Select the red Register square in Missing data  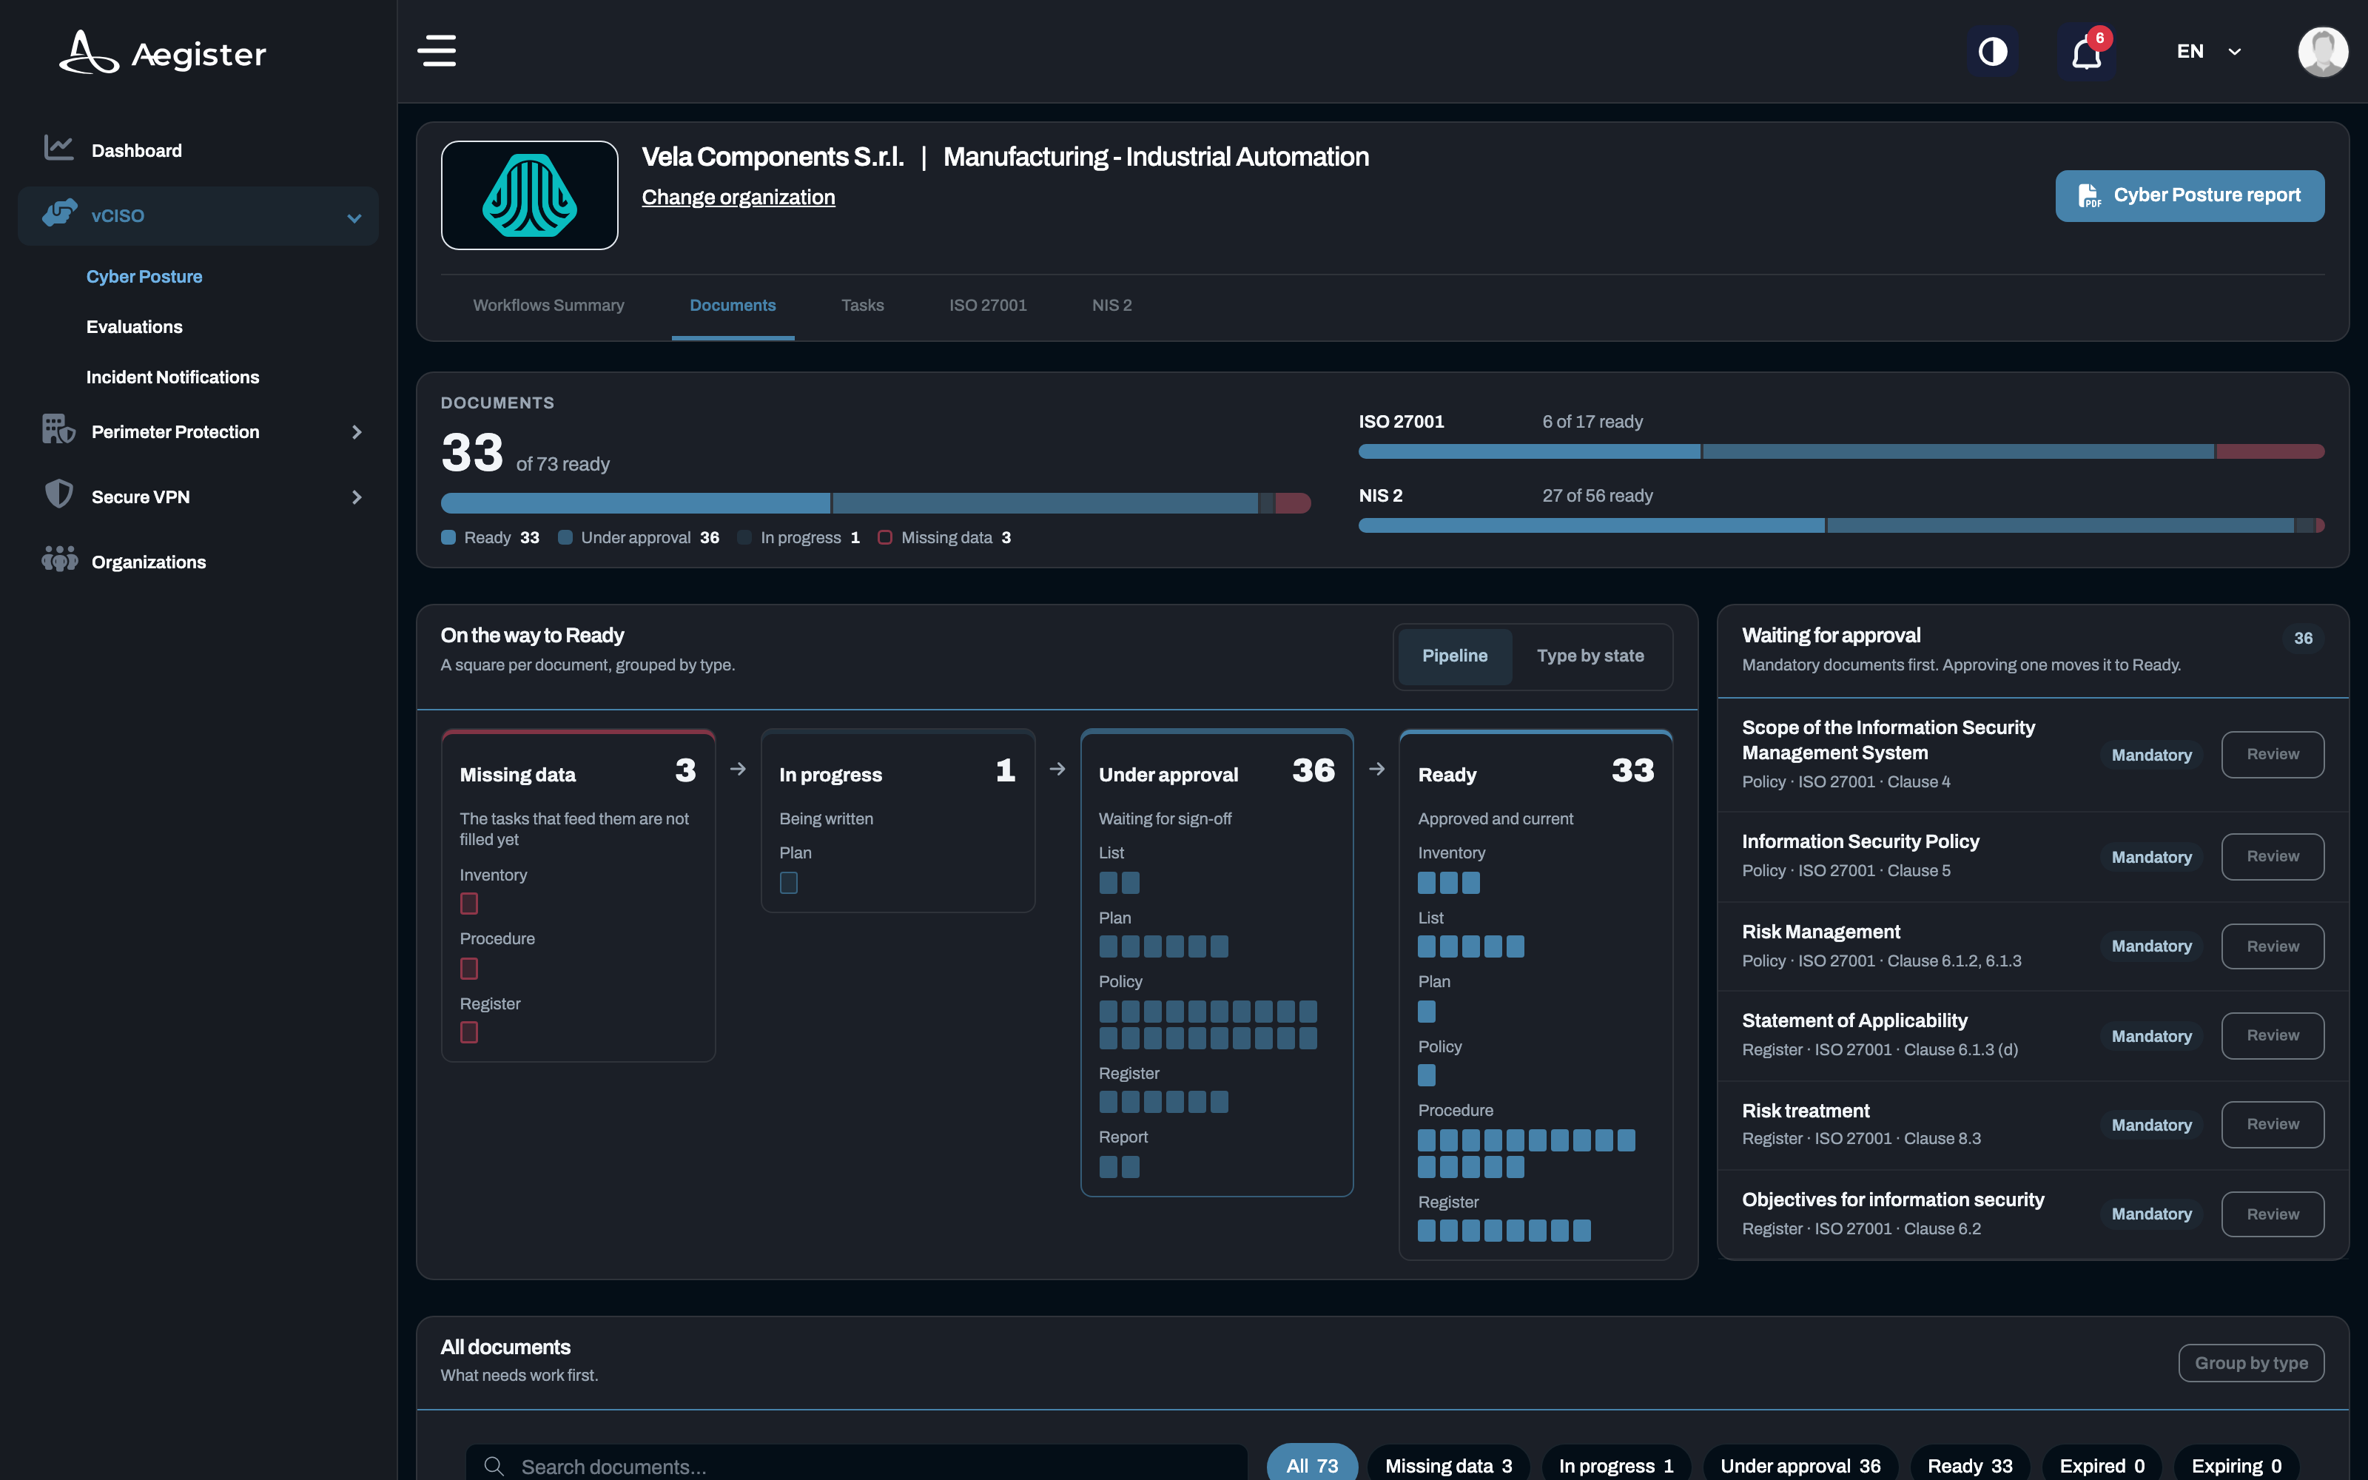[x=468, y=1033]
